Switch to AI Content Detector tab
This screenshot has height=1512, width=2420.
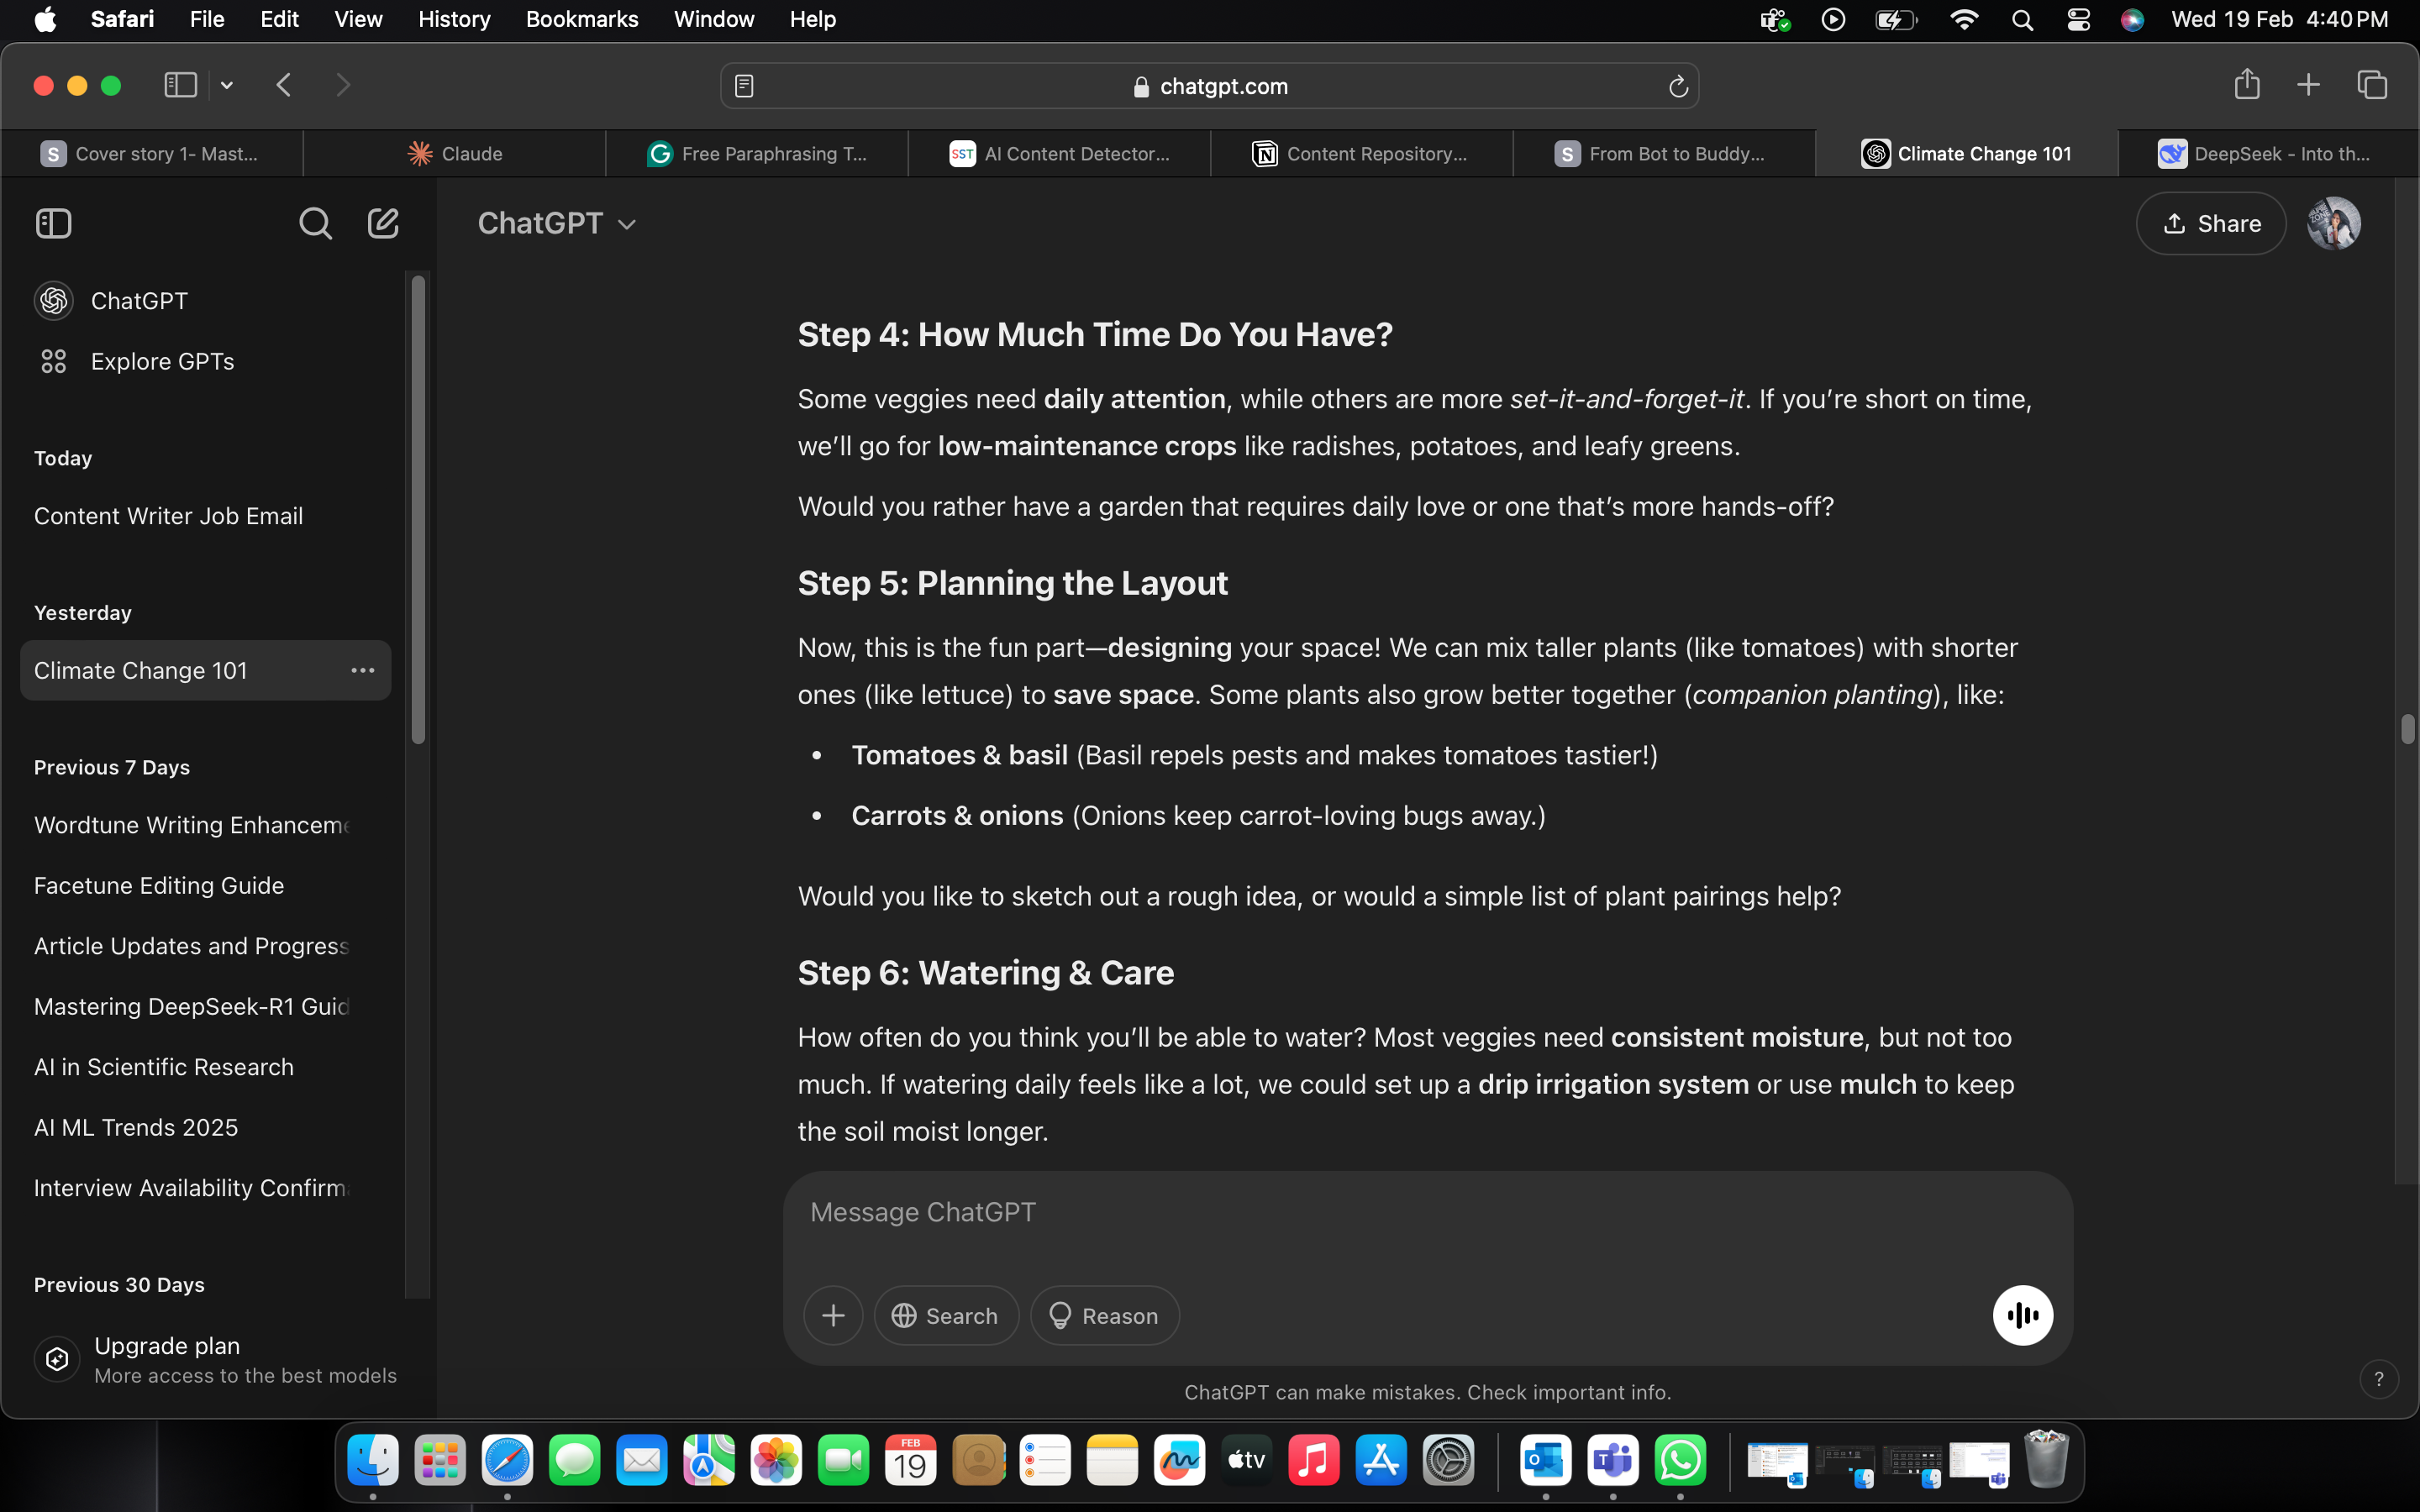point(1060,153)
